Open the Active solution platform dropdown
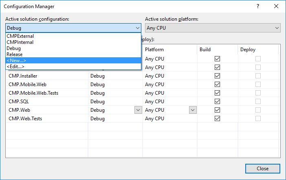The image size is (286, 180). (213, 28)
